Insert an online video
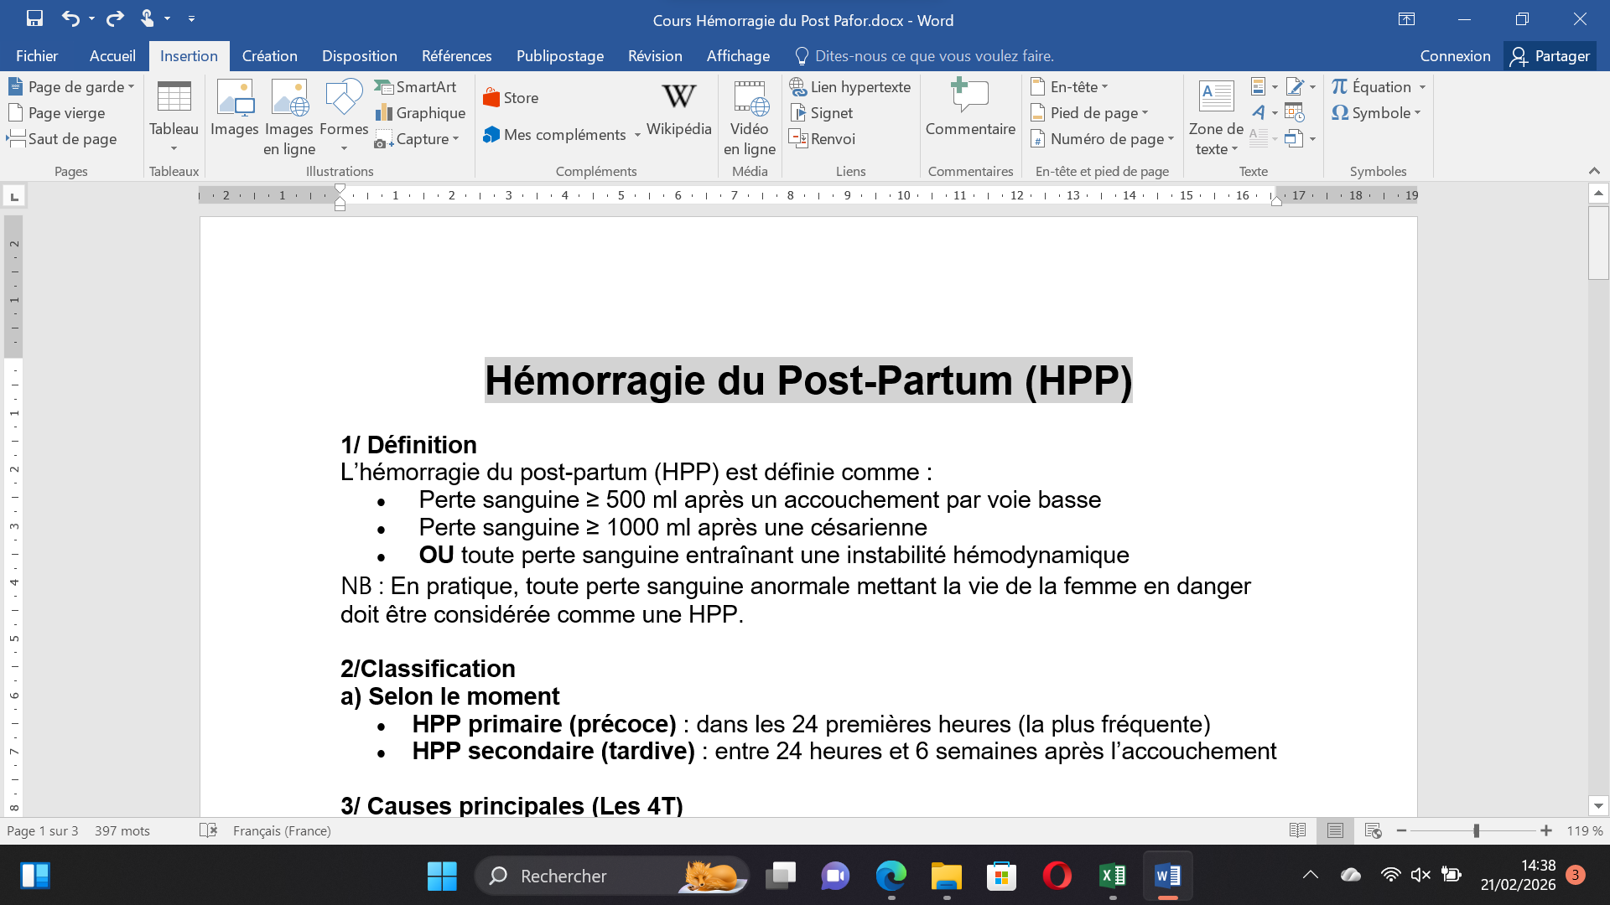Image resolution: width=1610 pixels, height=905 pixels. 749,117
